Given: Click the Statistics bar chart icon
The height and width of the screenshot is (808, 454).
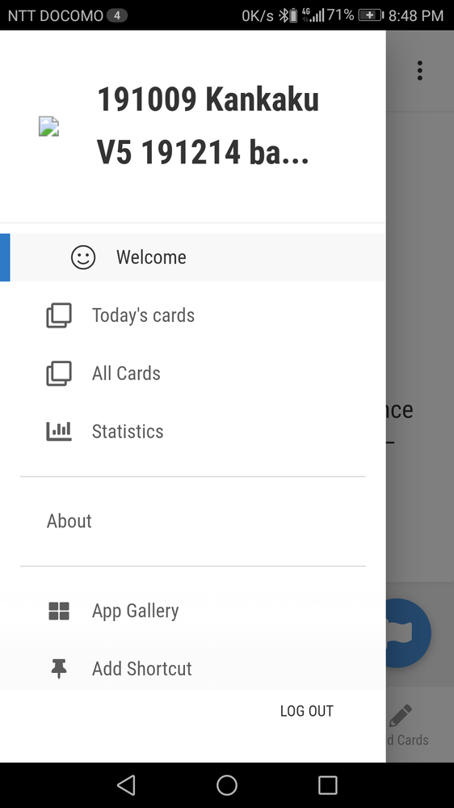Looking at the screenshot, I should (x=59, y=431).
